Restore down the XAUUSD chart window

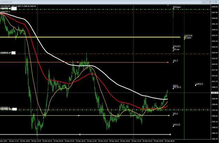(210, 2)
